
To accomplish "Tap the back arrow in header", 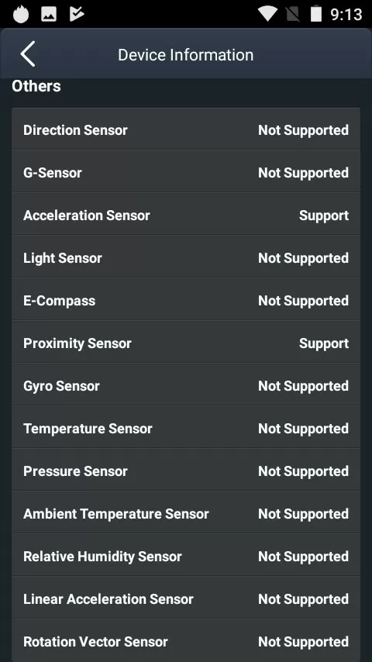I will click(x=28, y=54).
